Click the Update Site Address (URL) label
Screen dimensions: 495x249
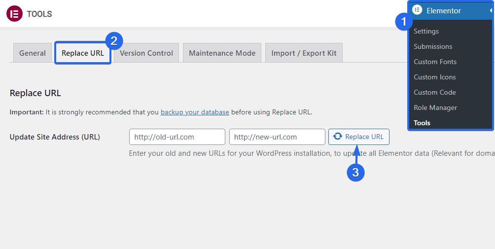coord(55,137)
